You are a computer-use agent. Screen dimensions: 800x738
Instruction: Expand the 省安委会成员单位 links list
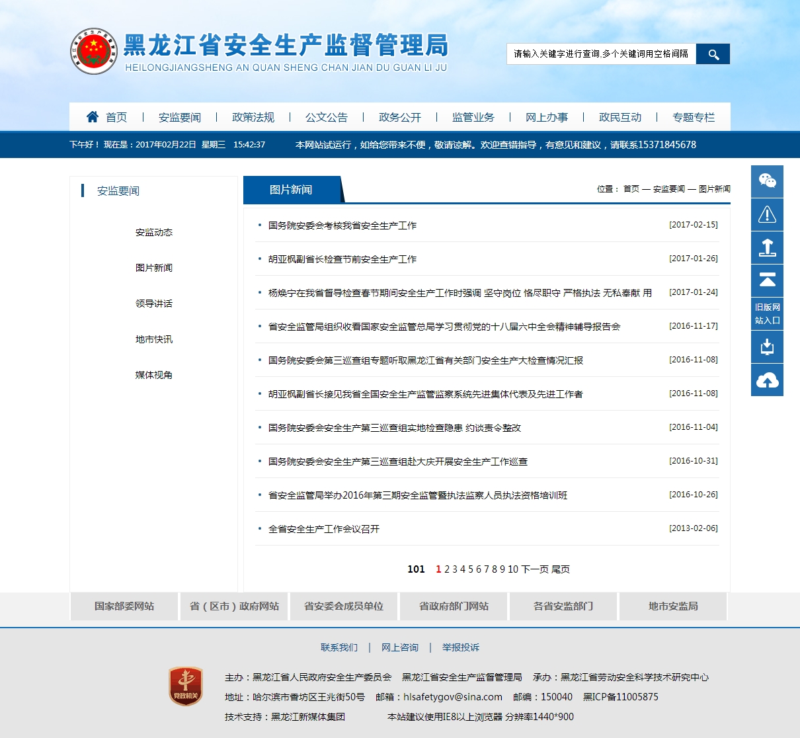click(x=344, y=606)
